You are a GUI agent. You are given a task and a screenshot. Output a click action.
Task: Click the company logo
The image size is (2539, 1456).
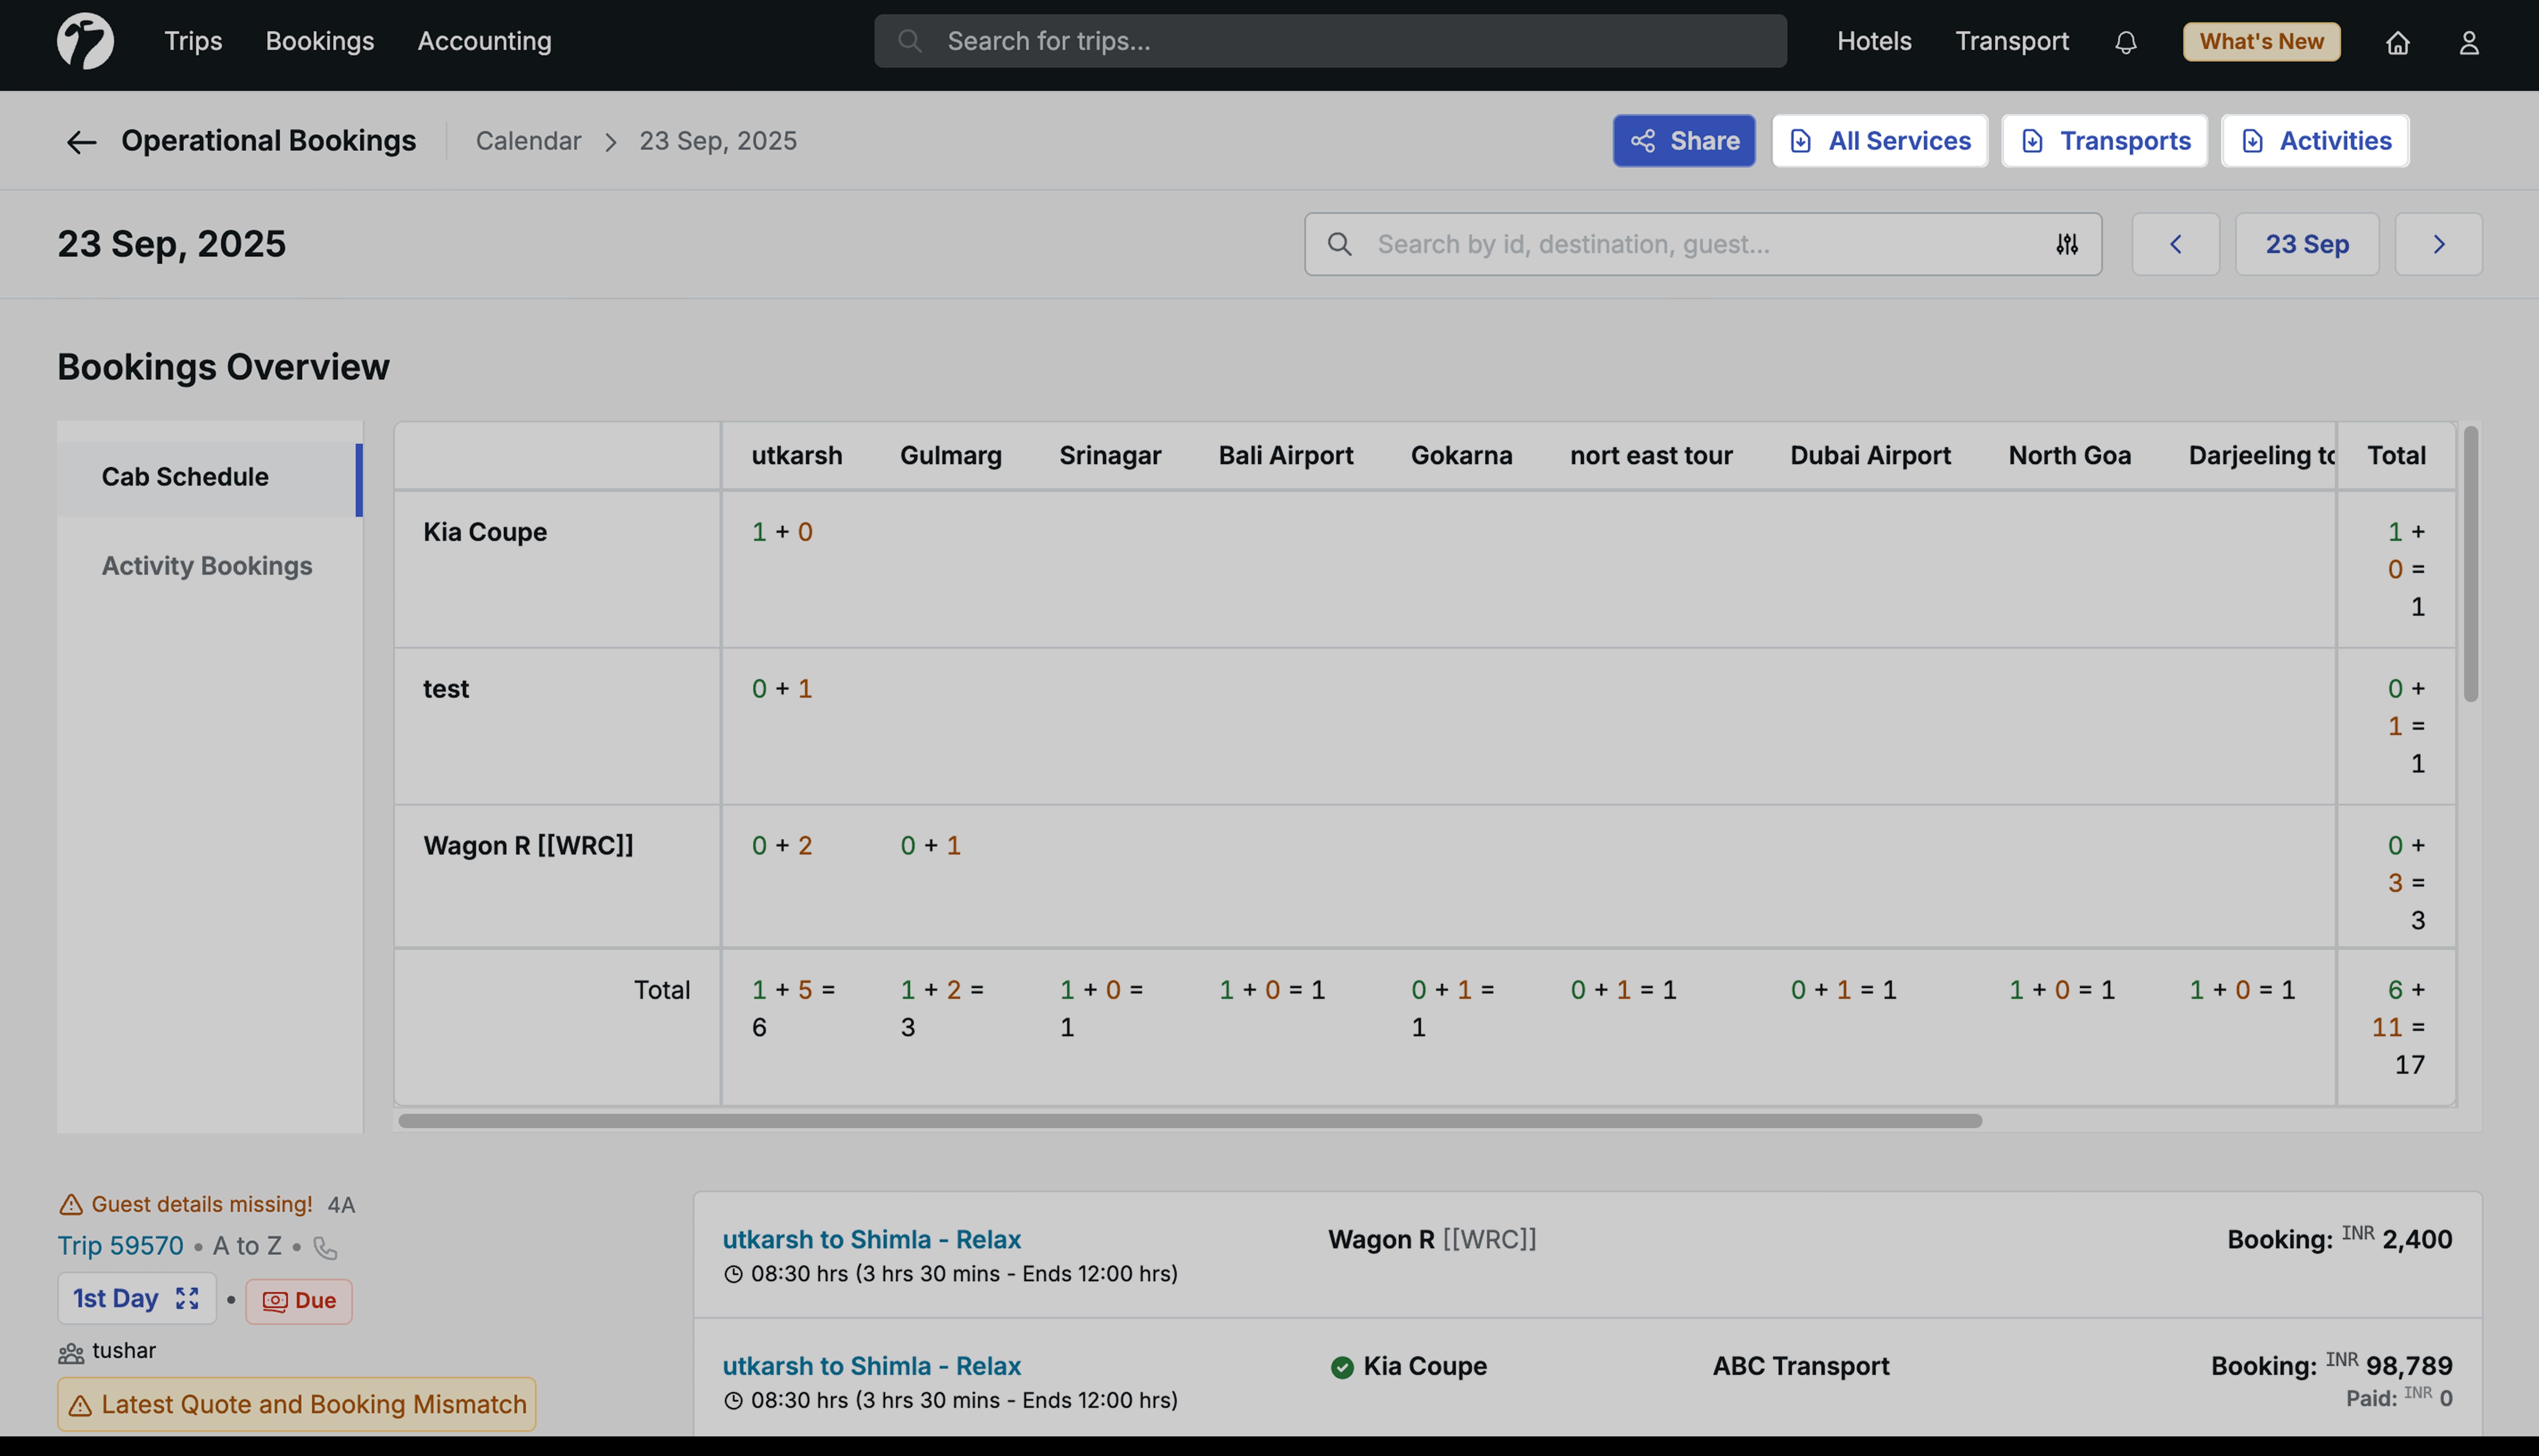tap(86, 41)
